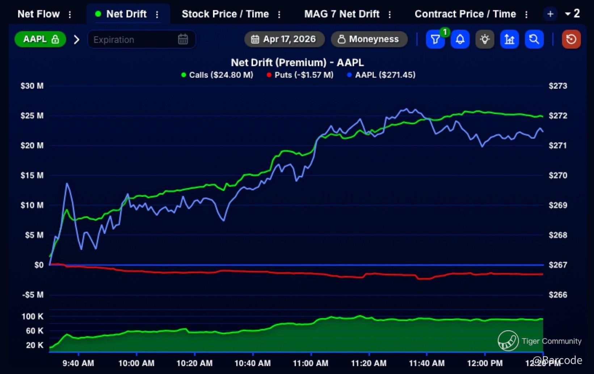
Task: Open Net Flow tab options menu
Action: click(x=70, y=14)
